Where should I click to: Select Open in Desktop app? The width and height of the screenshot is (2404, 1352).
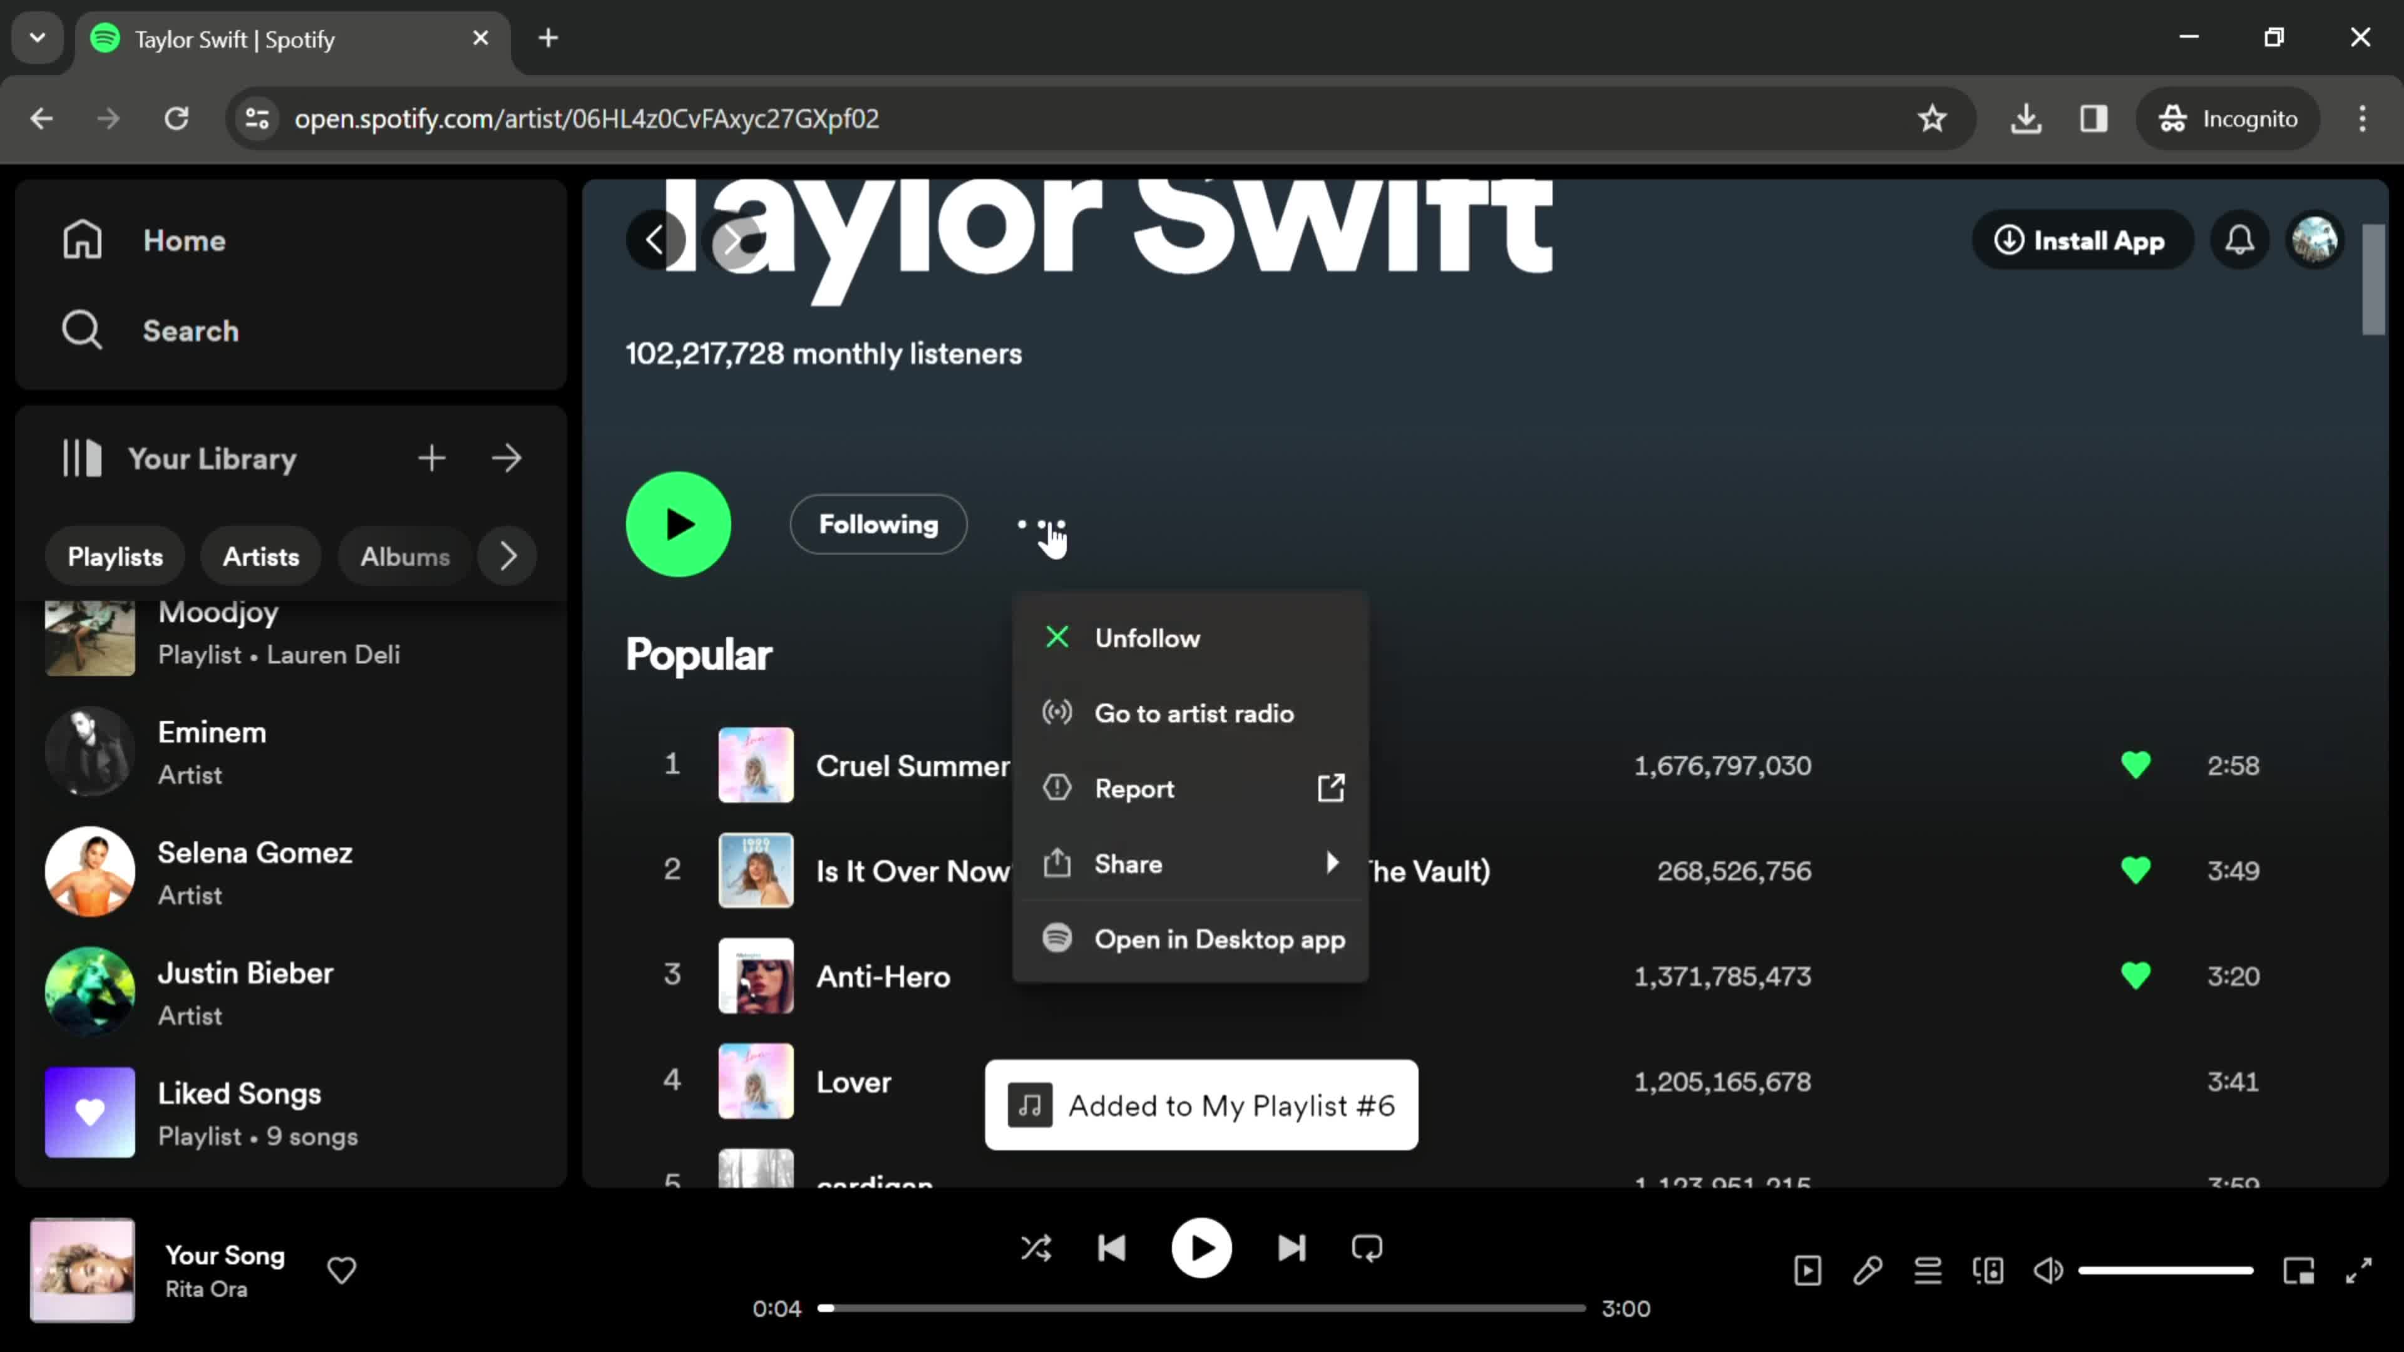point(1190,940)
